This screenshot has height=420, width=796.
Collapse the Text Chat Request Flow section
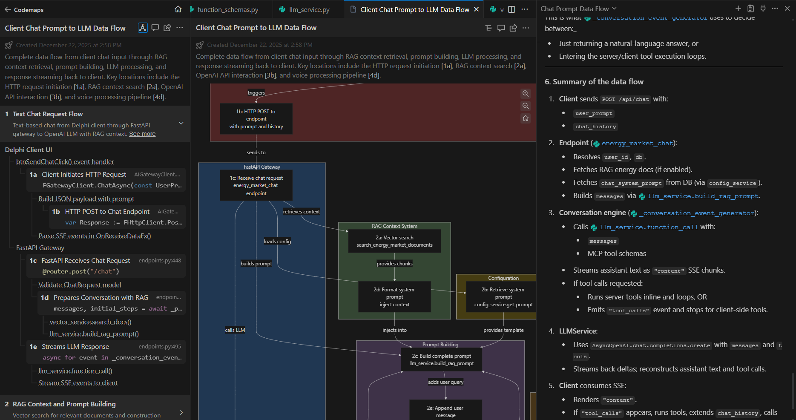point(181,123)
